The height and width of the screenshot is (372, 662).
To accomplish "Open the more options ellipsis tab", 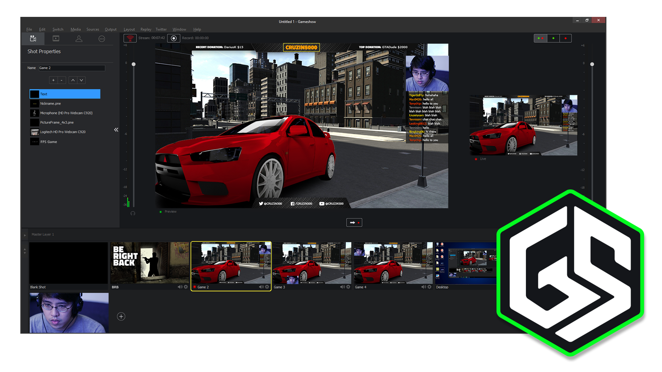I will [102, 39].
